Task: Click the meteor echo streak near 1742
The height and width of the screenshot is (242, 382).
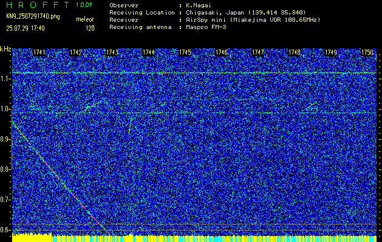Action: coord(93,106)
